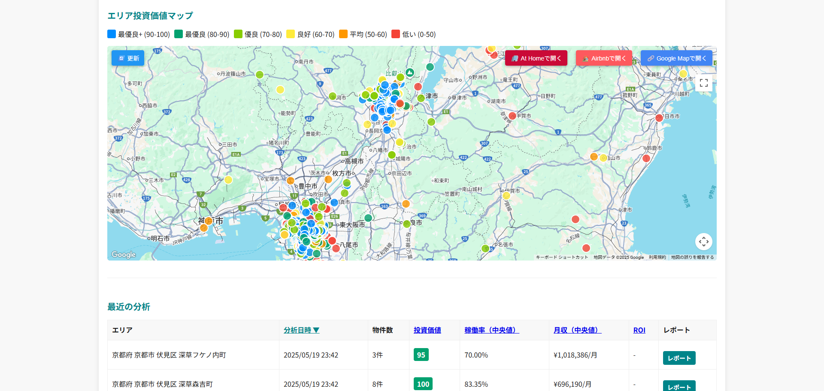Sort the table by 稼働率（中央値）
The image size is (824, 391).
[491, 330]
